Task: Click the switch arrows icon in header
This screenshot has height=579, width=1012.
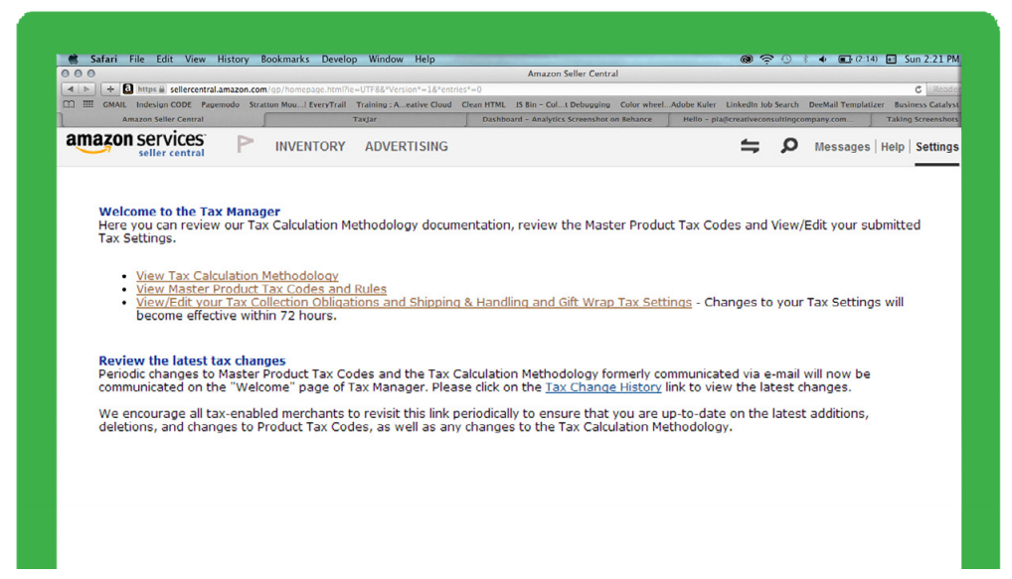Action: (x=750, y=146)
